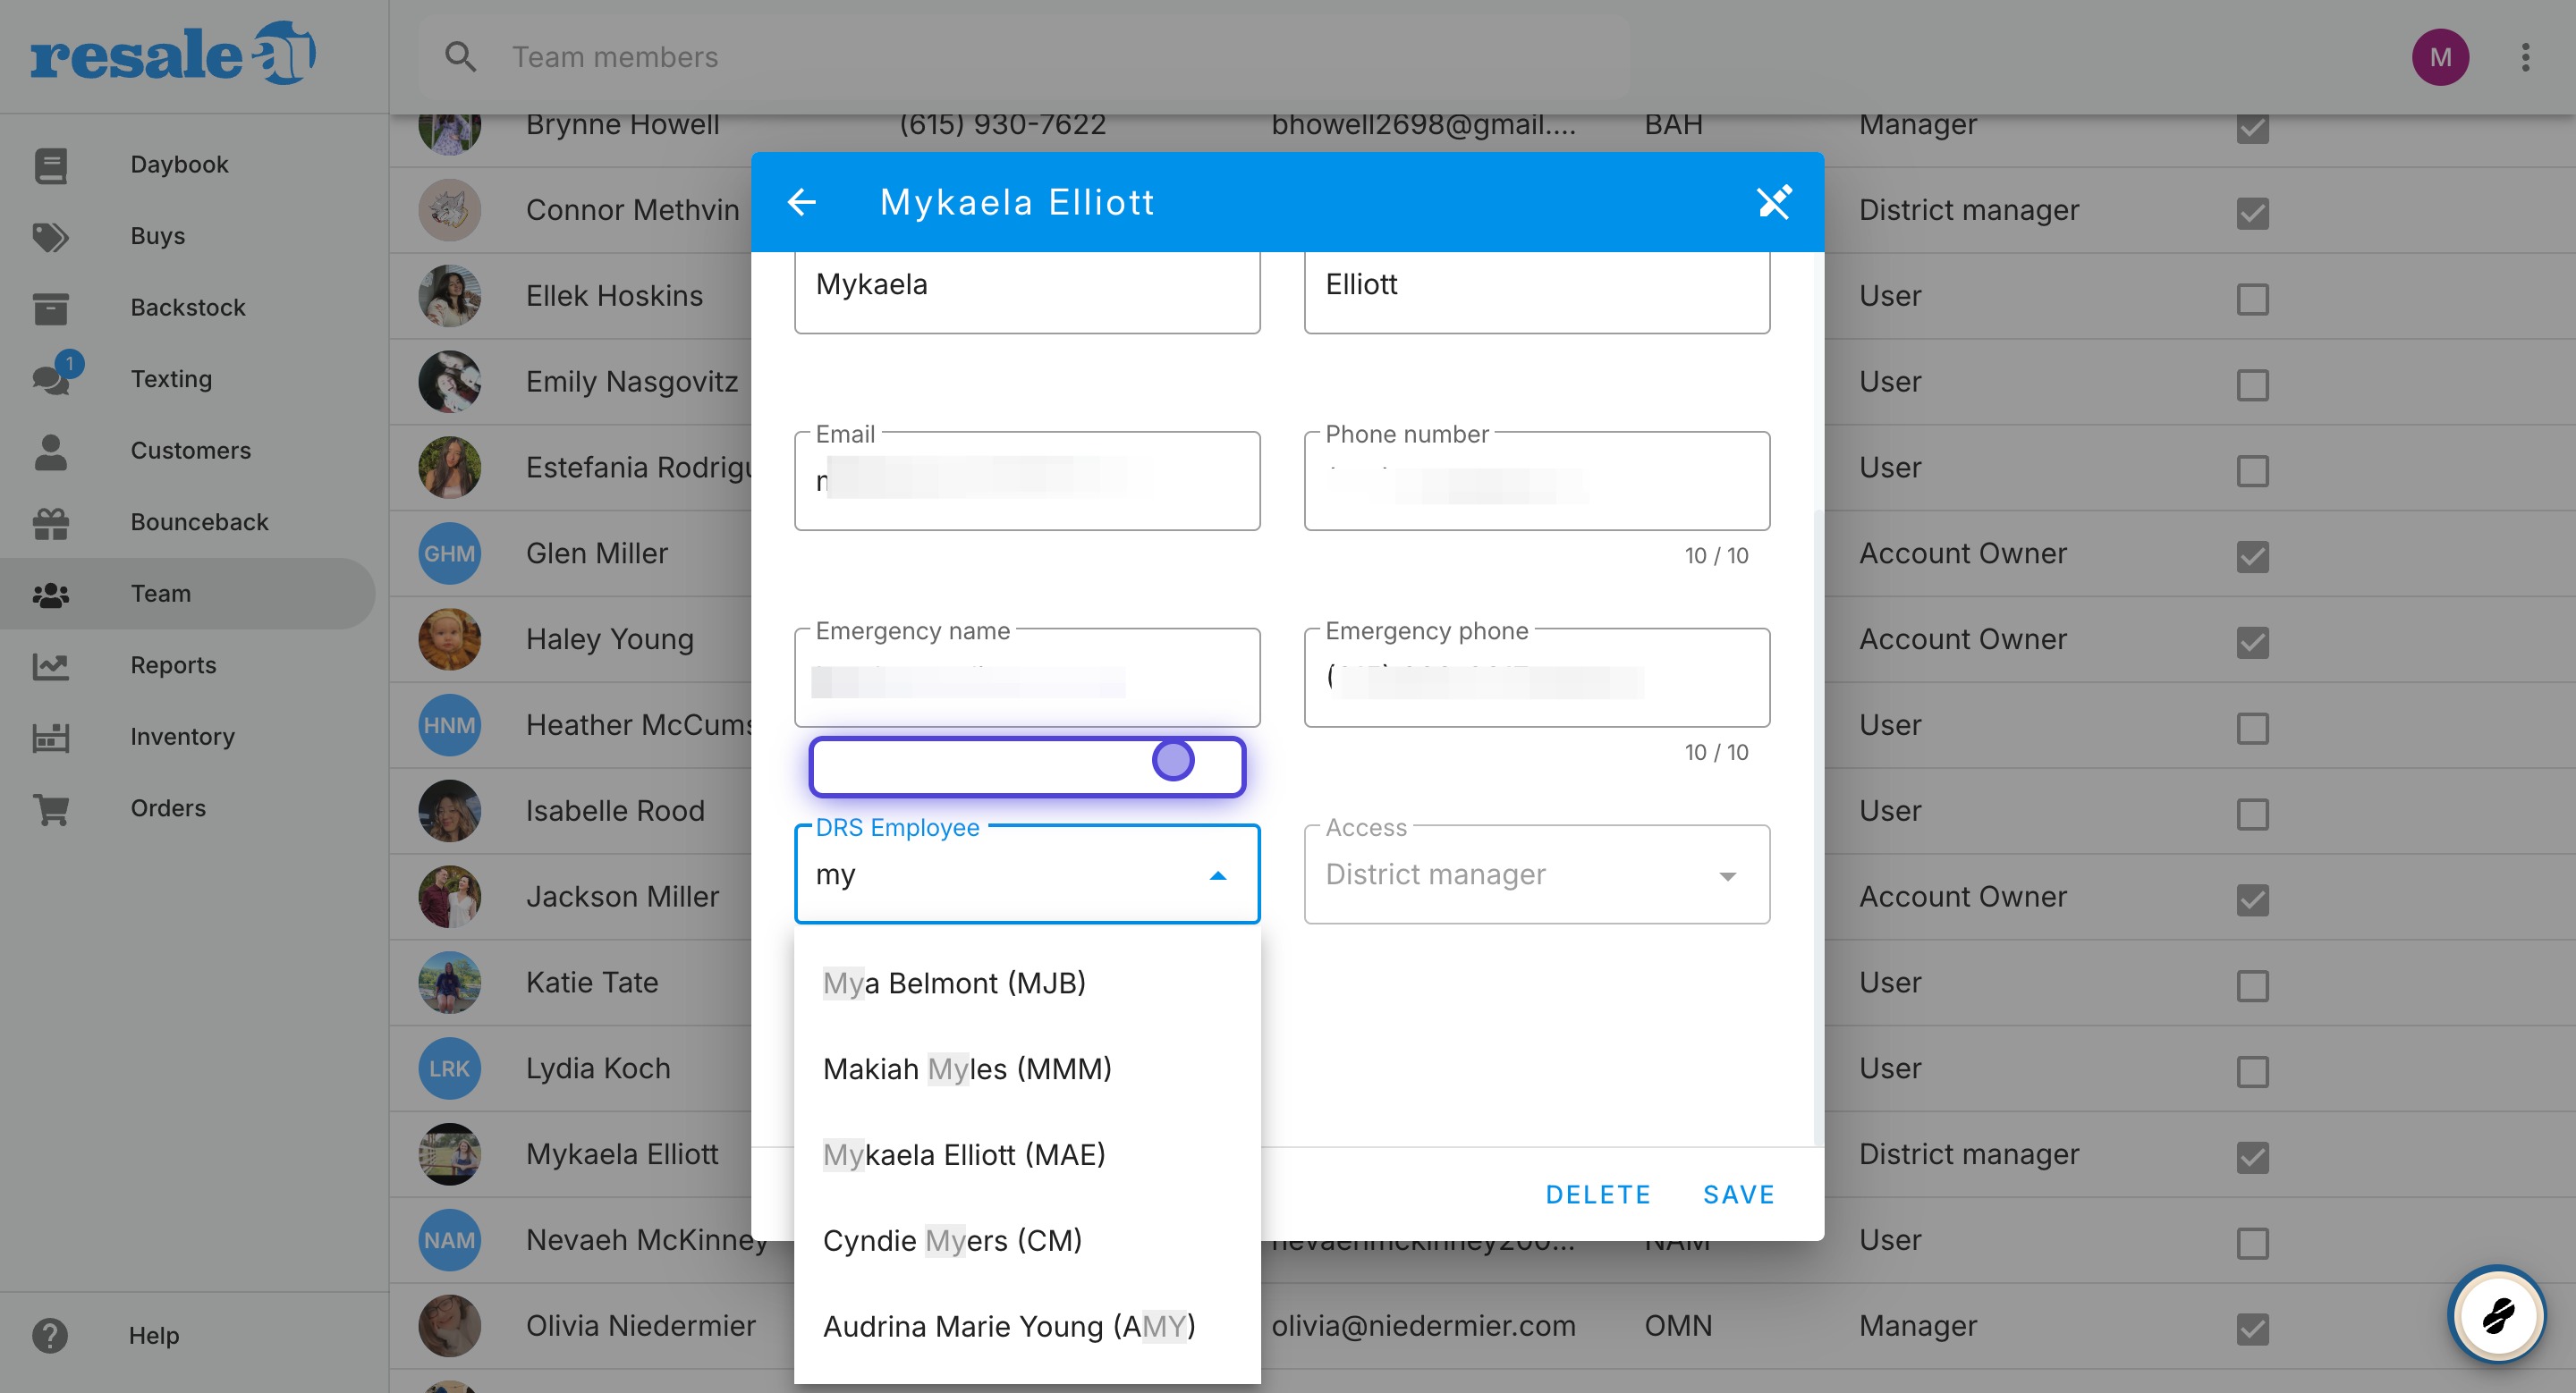This screenshot has width=2576, height=1393.
Task: Click the Daybook icon in sidebar
Action: point(50,165)
